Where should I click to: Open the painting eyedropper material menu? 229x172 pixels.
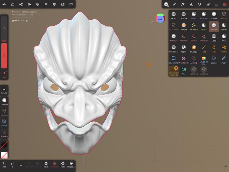(183, 4)
